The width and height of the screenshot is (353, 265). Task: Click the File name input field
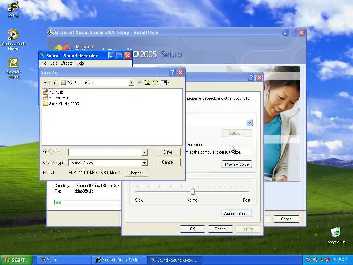105,153
